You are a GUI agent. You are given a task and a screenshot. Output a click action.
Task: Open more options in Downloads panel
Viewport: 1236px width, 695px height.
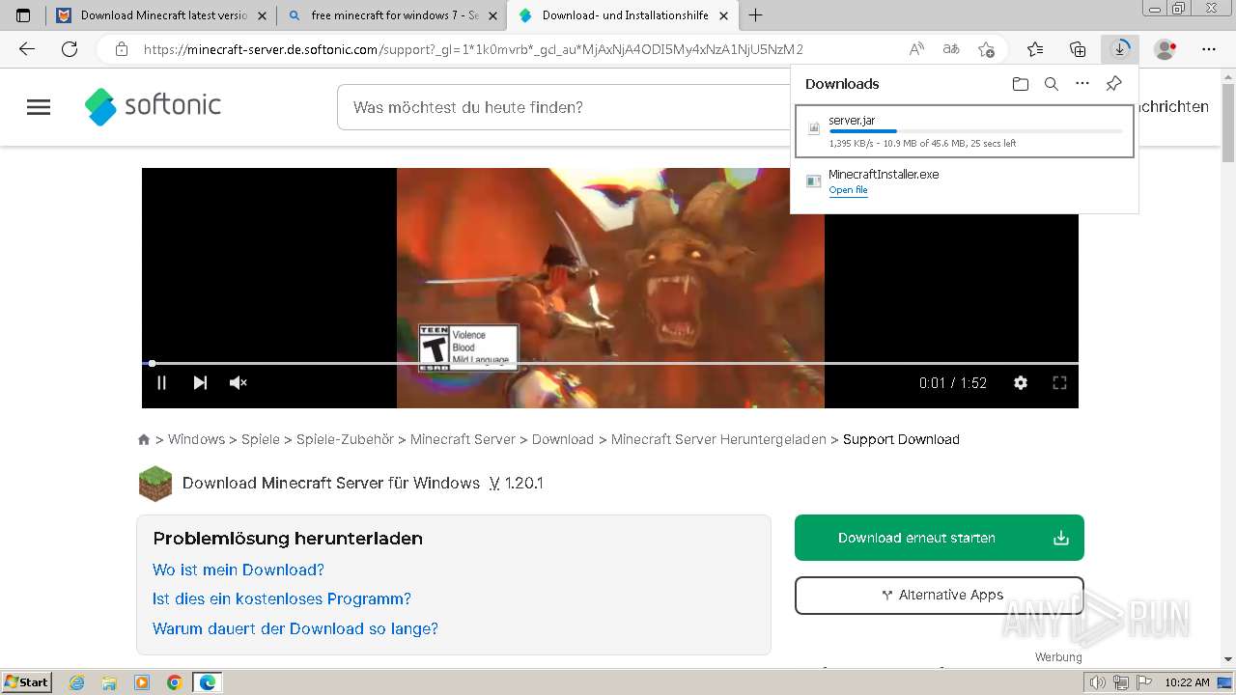click(1082, 84)
